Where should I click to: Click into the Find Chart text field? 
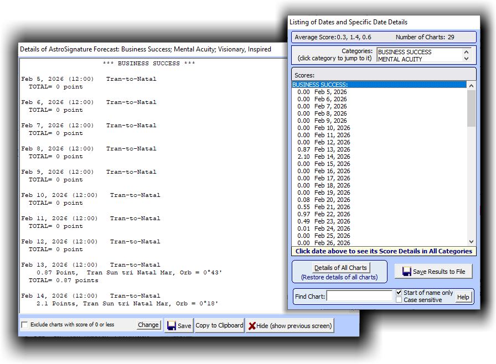[x=359, y=297]
